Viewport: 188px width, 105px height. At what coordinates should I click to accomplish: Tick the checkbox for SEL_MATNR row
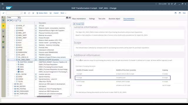point(8,74)
